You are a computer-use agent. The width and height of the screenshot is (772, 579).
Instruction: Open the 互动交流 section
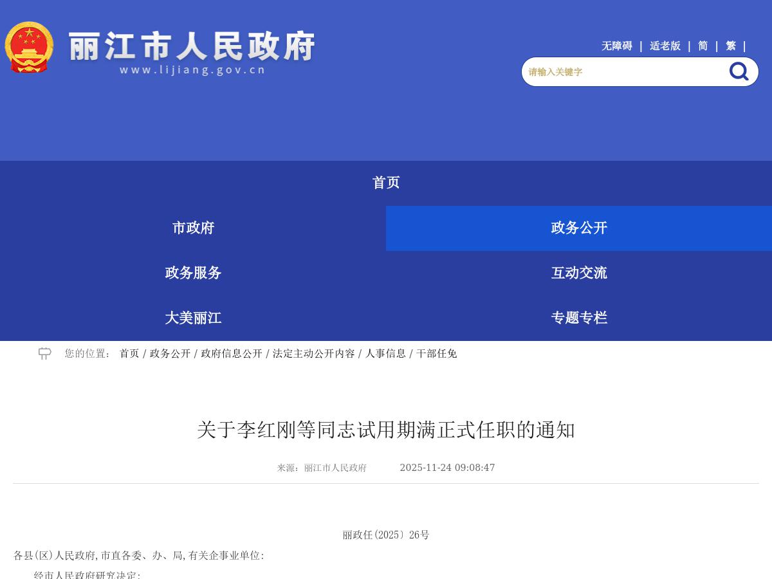[x=578, y=273]
